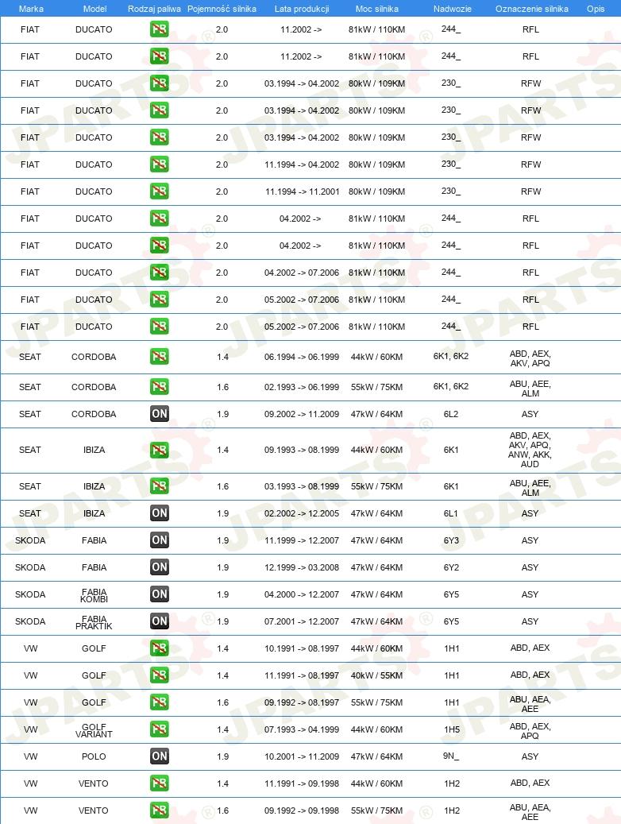This screenshot has height=824, width=621.
Task: Click the Opis column header
Action: click(596, 9)
